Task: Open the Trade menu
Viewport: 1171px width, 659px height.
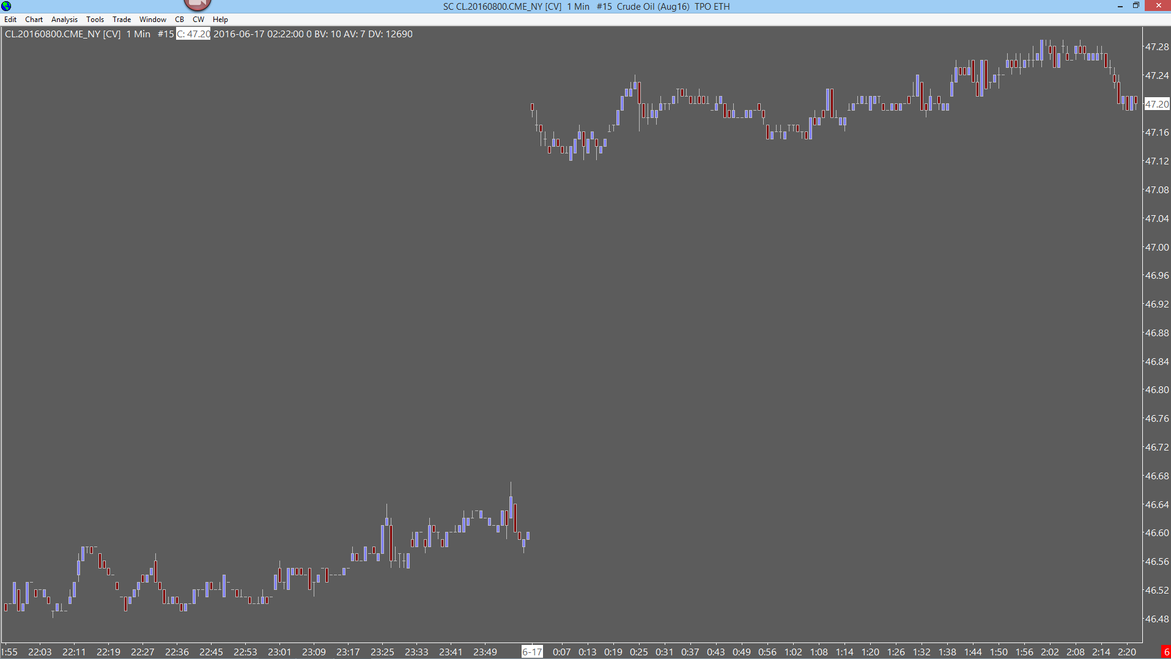Action: (x=122, y=20)
